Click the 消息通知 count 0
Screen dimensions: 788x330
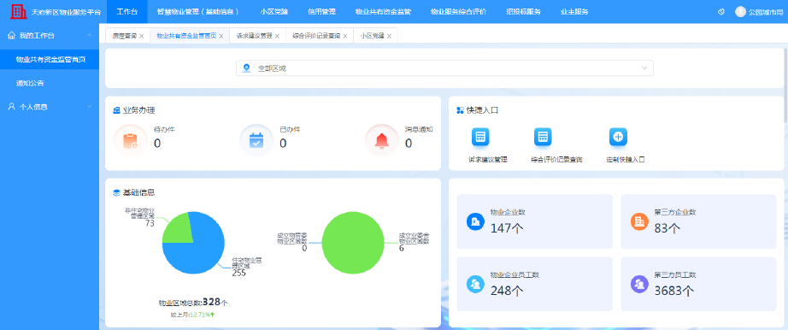[x=409, y=144]
